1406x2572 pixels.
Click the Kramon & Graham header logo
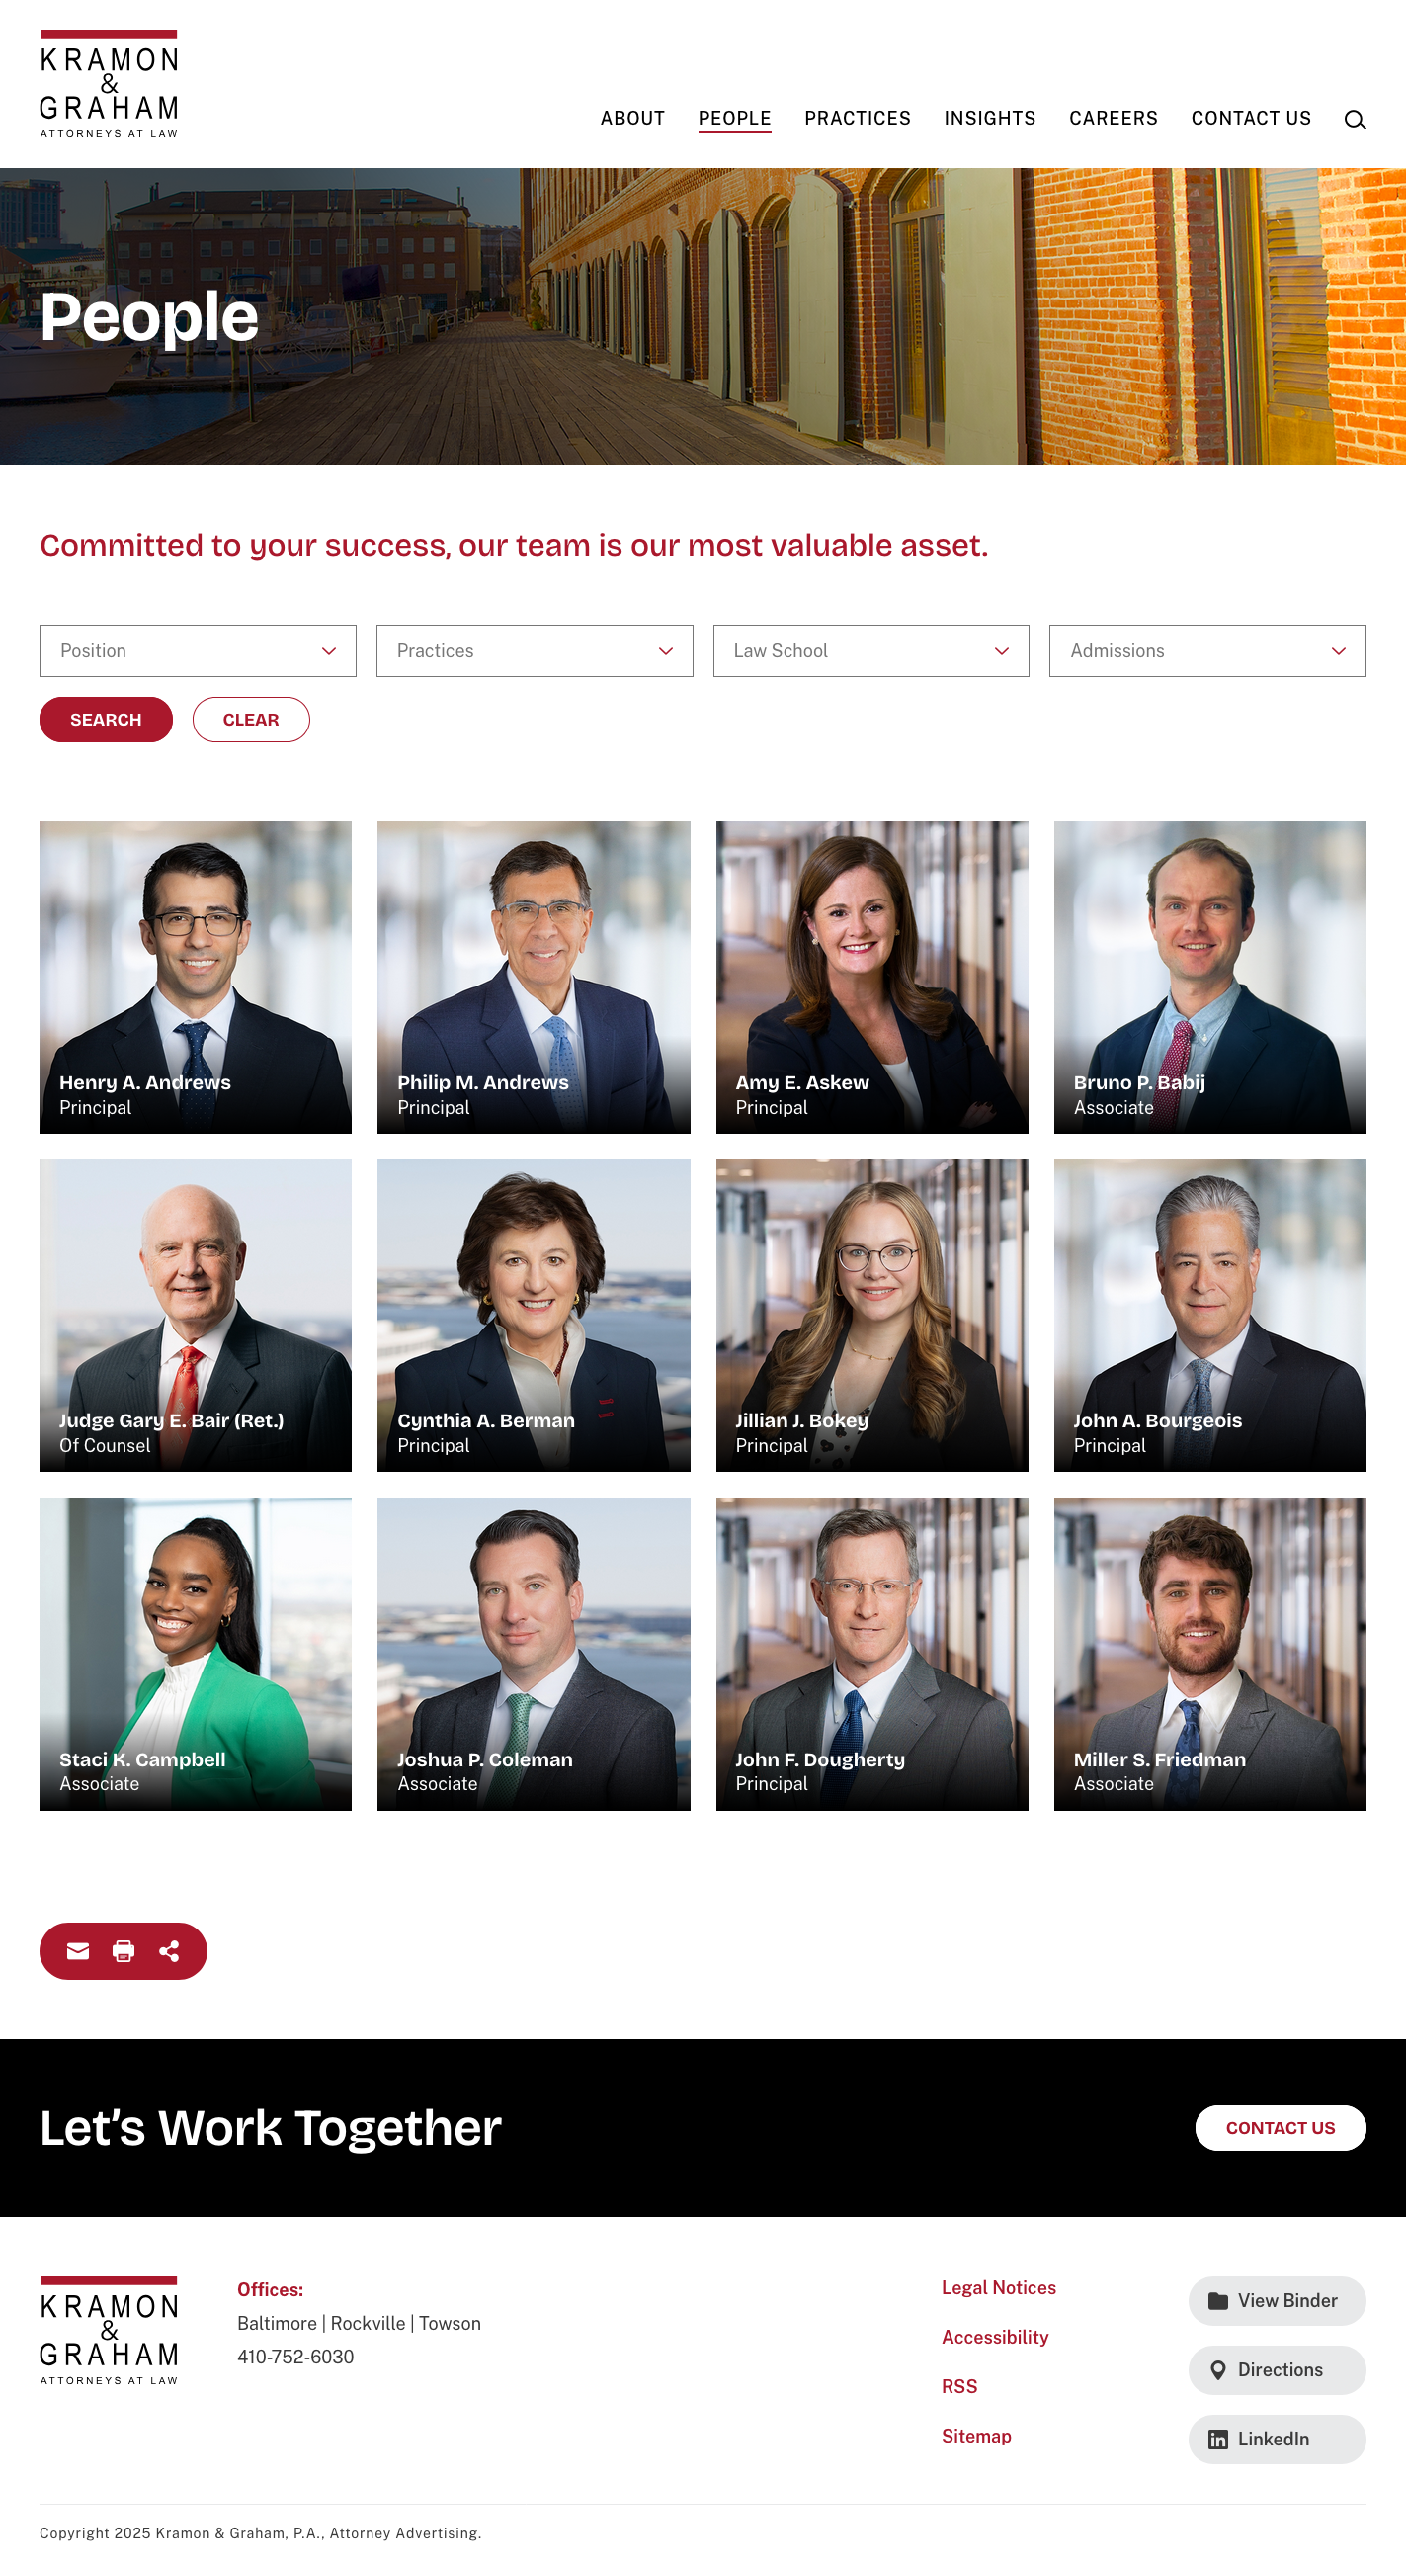click(x=109, y=84)
